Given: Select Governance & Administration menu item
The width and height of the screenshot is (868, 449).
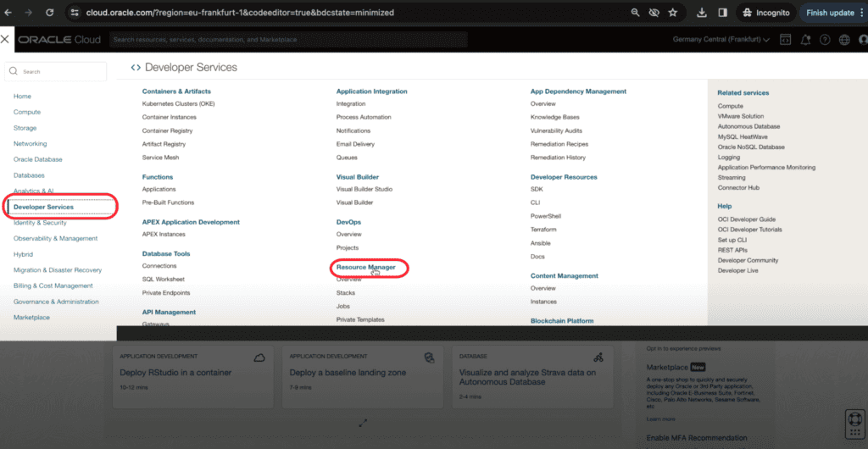Looking at the screenshot, I should click(56, 302).
